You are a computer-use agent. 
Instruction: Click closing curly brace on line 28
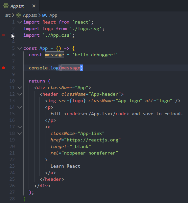(25, 199)
